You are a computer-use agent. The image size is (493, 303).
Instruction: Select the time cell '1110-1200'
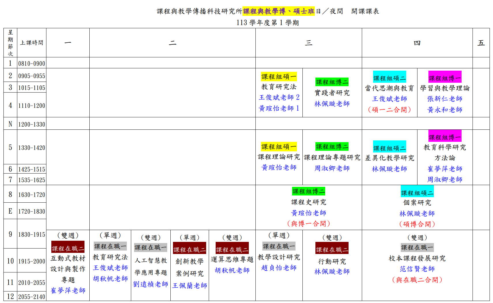32,106
